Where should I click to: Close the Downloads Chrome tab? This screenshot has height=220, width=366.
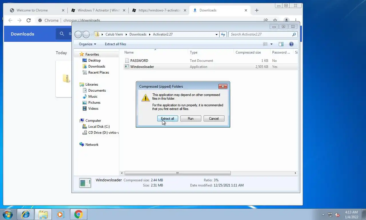coord(246,10)
